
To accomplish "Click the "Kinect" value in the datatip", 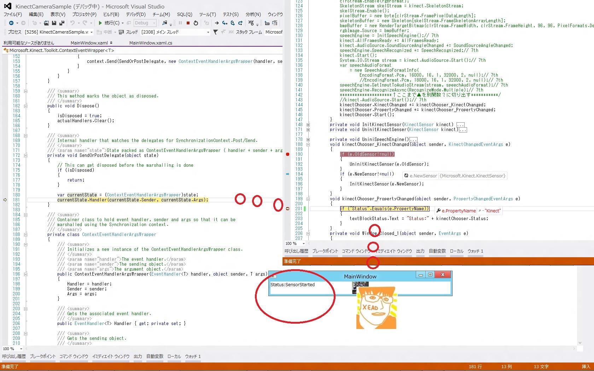I will tap(493, 211).
